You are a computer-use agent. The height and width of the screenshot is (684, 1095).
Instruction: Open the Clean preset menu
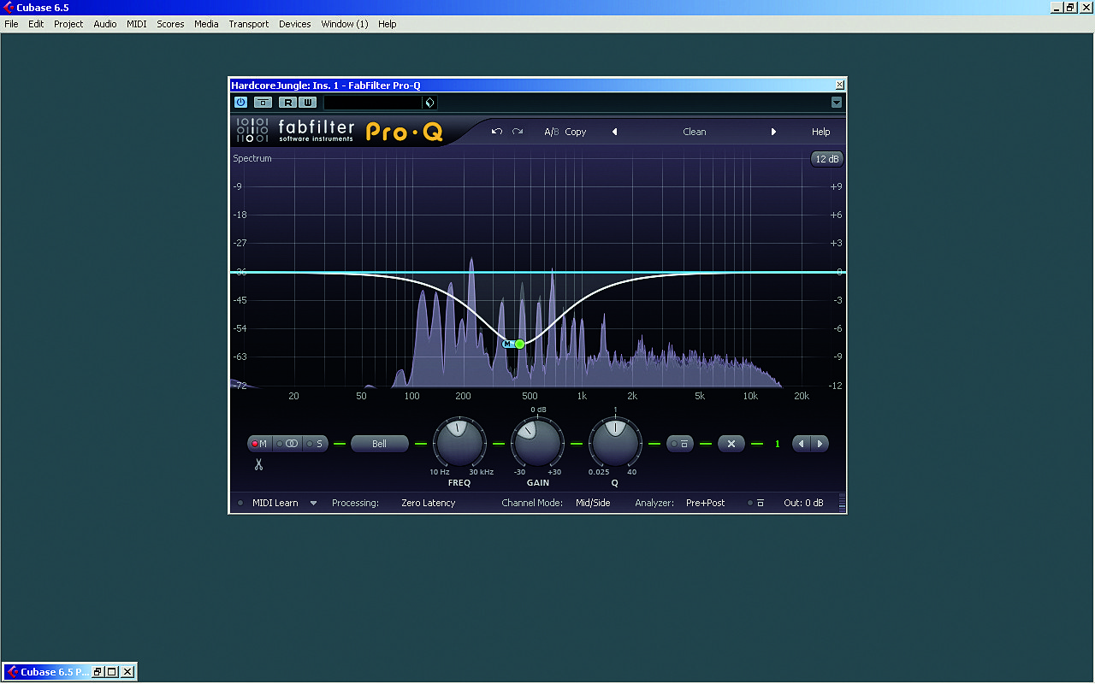tap(695, 132)
